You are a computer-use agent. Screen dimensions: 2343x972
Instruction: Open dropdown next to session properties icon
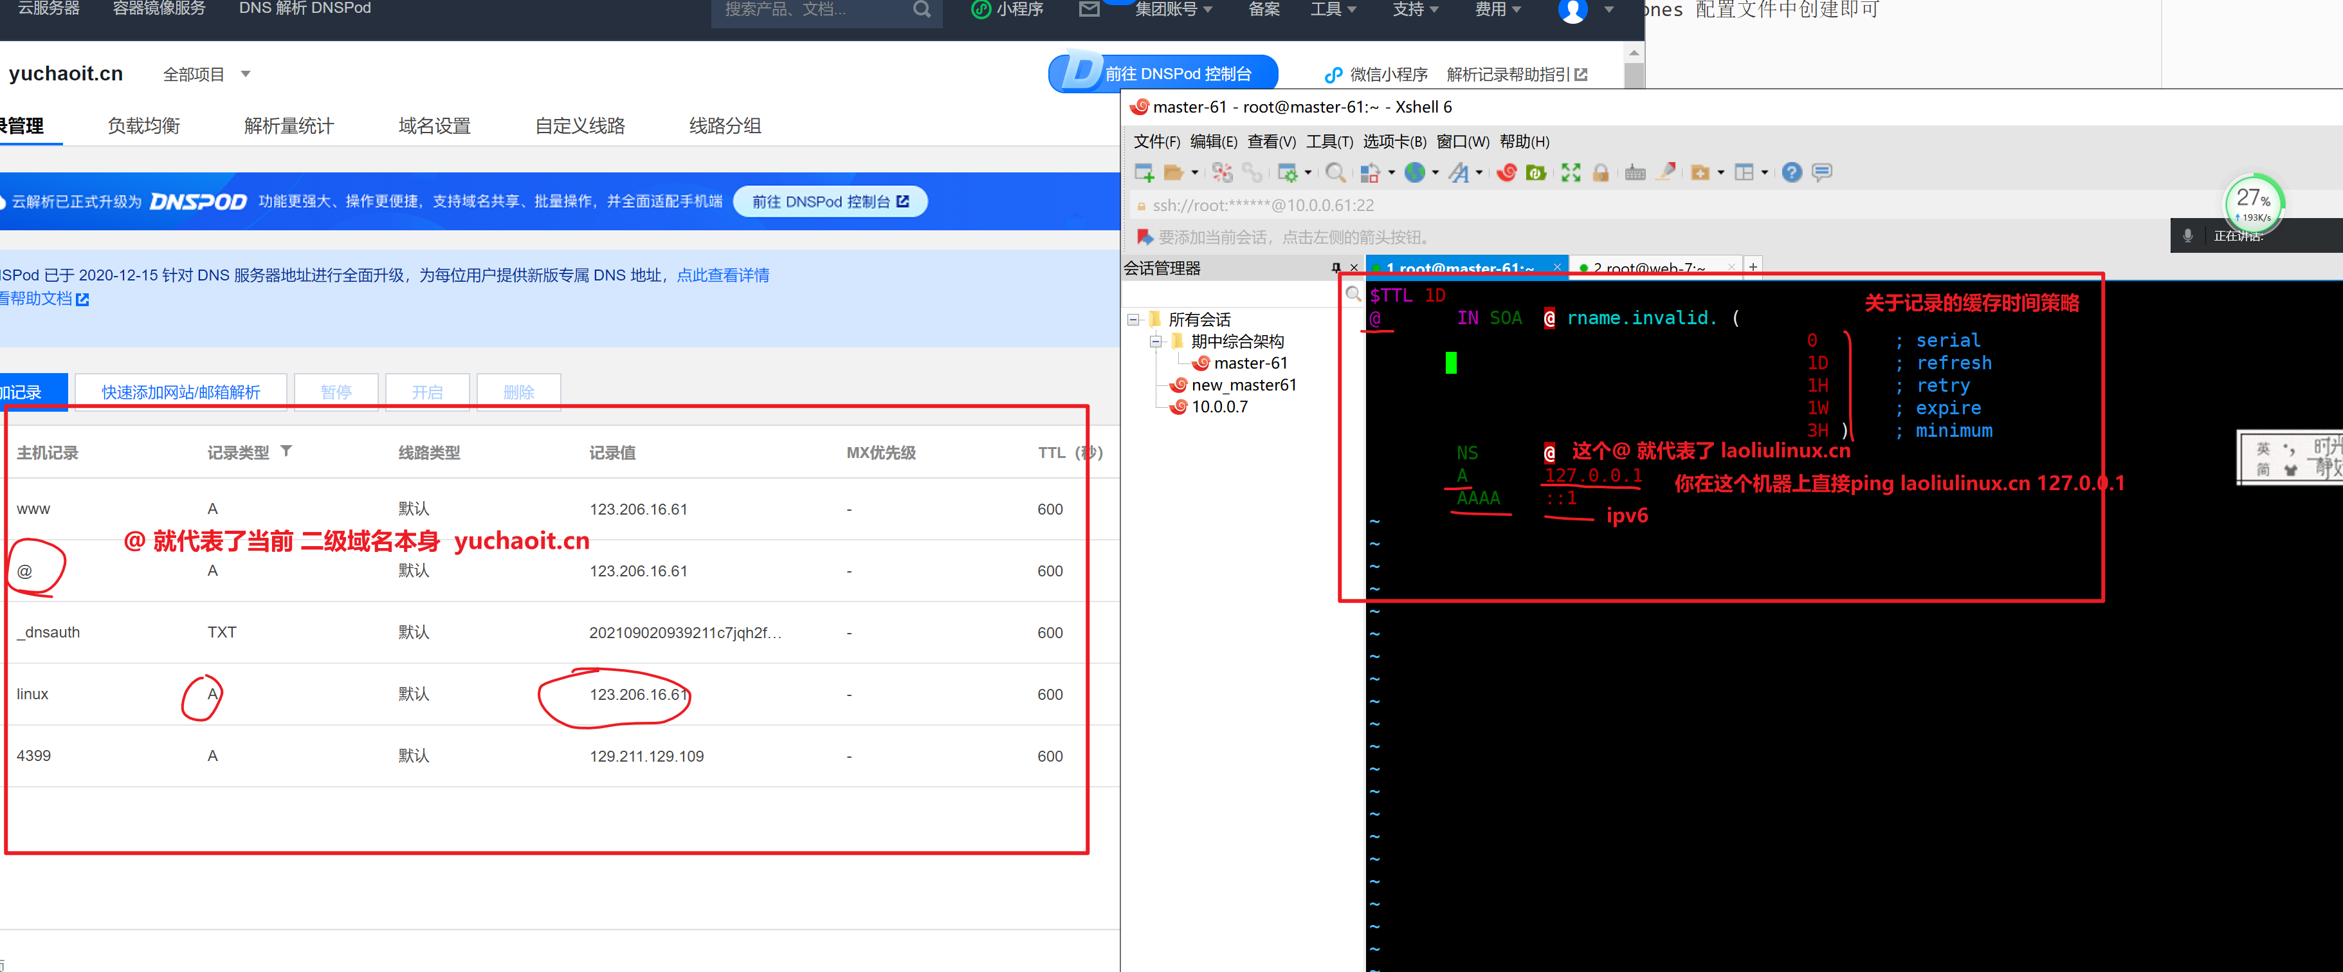[x=1308, y=172]
